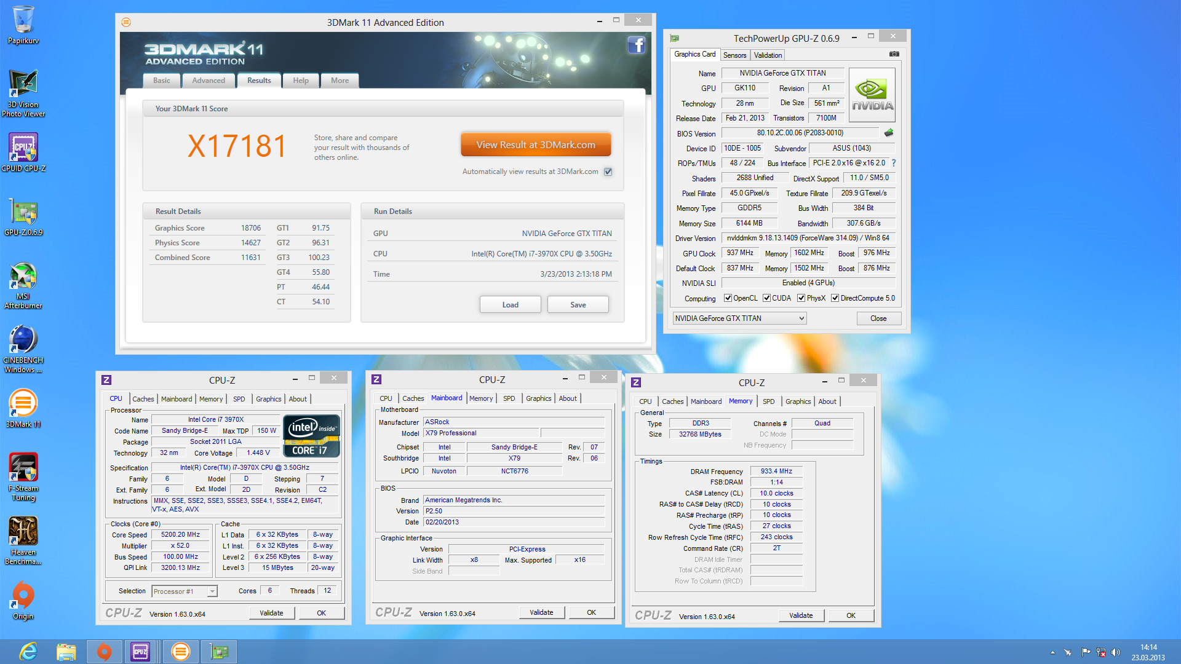Open Help tab in 3DMark

click(x=301, y=81)
